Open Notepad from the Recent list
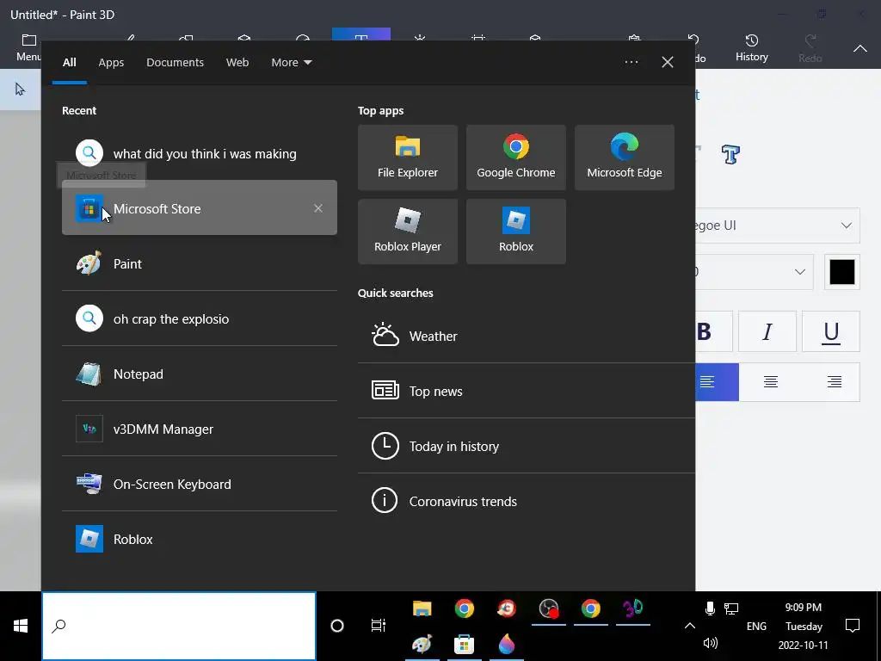Screen dimensions: 881x661 (x=199, y=374)
